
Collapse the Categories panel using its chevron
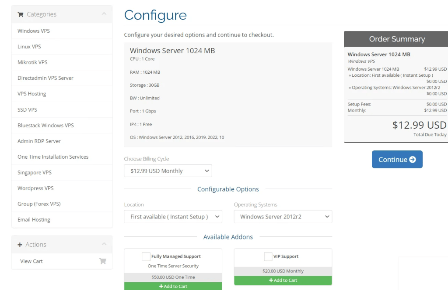point(104,14)
